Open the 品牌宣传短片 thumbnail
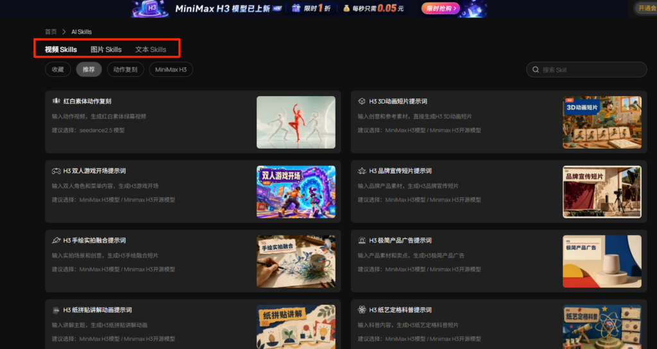The height and width of the screenshot is (349, 657). pyautogui.click(x=602, y=192)
